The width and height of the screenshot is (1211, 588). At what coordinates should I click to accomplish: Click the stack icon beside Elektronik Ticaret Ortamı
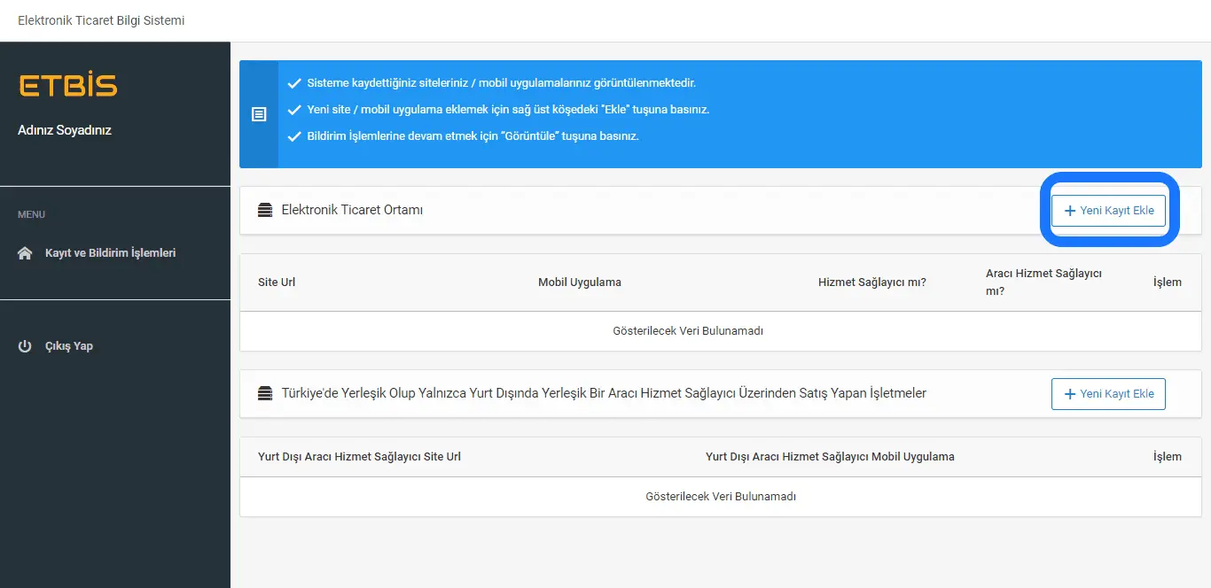(265, 211)
